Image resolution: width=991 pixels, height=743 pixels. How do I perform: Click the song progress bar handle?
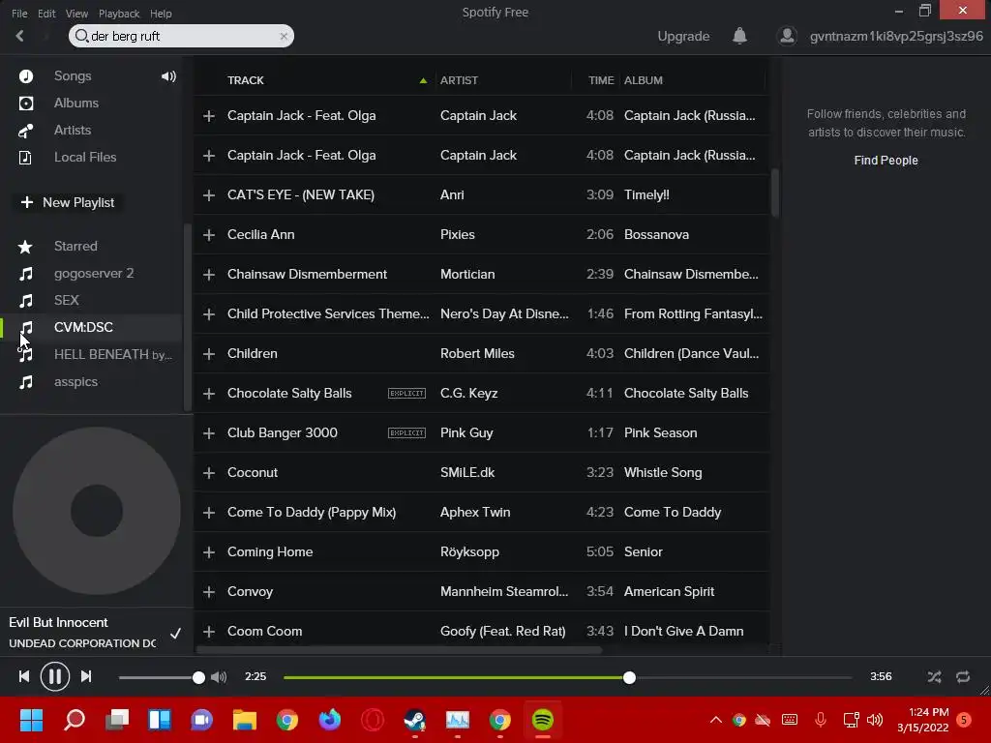629,677
